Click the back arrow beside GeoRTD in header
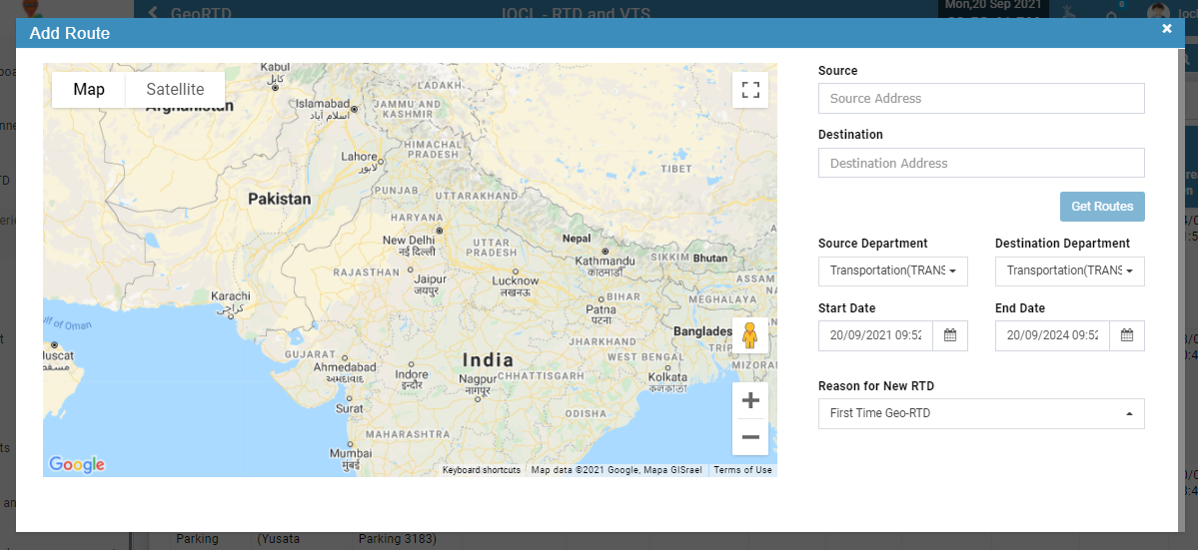This screenshot has width=1198, height=550. [153, 12]
